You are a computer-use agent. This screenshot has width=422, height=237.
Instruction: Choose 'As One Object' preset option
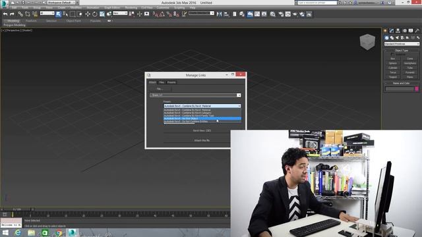(x=202, y=118)
